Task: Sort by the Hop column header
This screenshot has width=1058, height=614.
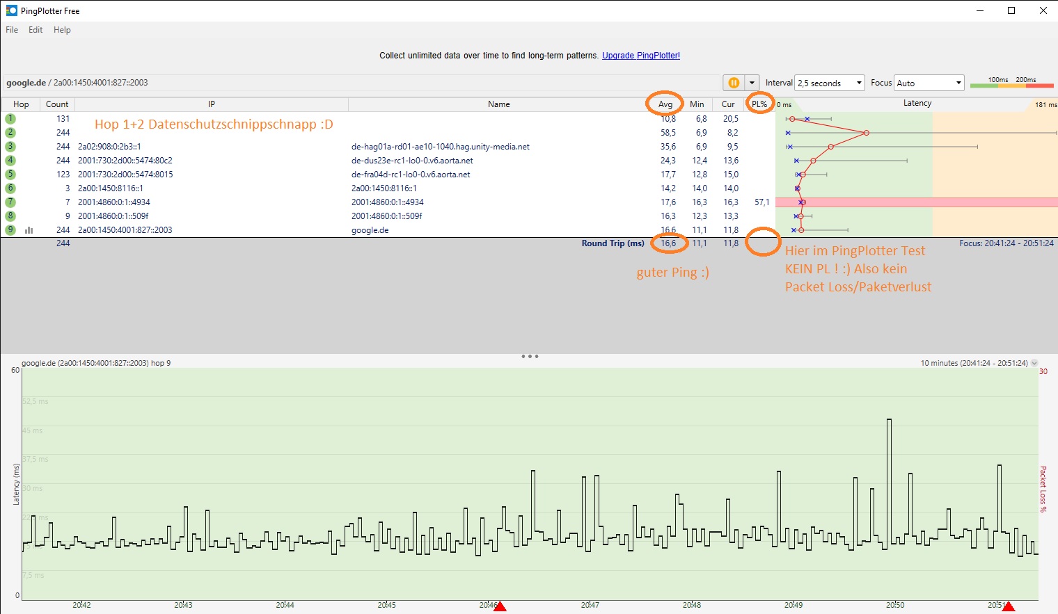Action: (21, 104)
